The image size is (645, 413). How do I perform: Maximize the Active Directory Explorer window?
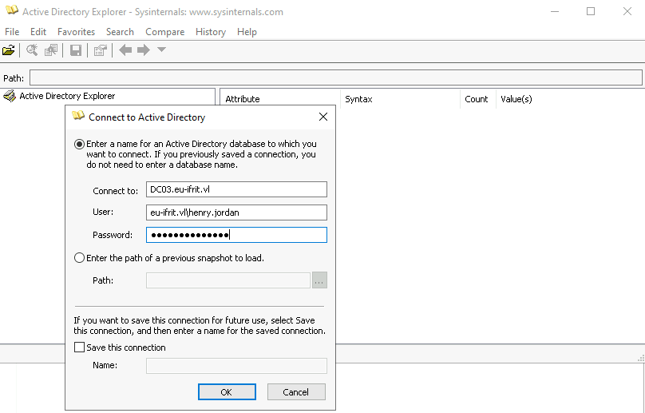pyautogui.click(x=591, y=11)
